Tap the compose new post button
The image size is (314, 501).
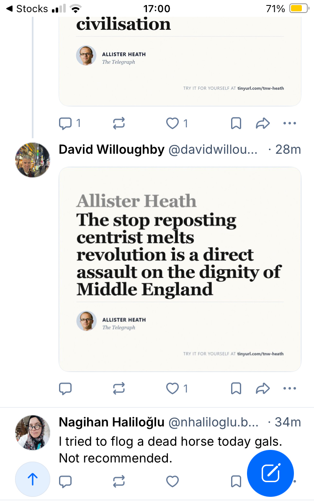tap(270, 473)
